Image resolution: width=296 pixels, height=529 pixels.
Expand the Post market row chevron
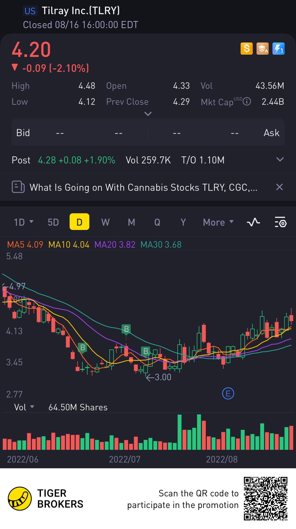[x=280, y=159]
